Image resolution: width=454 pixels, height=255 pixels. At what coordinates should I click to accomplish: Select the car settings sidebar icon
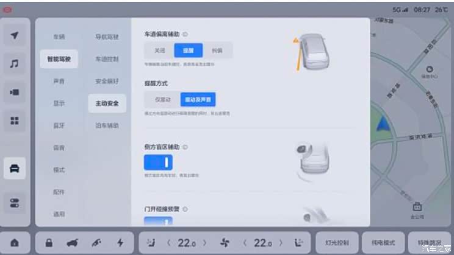(15, 168)
